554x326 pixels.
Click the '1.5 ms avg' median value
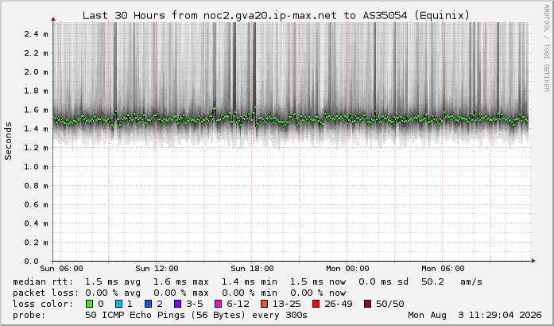point(113,281)
